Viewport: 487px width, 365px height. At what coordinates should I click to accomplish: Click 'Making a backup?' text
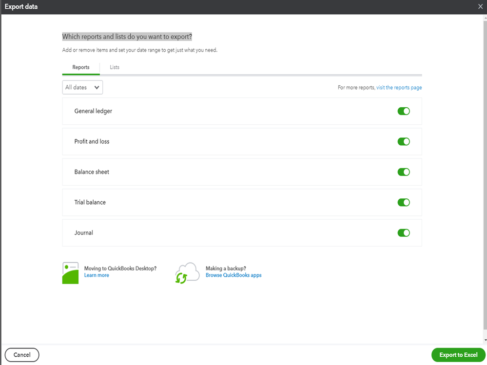click(226, 269)
